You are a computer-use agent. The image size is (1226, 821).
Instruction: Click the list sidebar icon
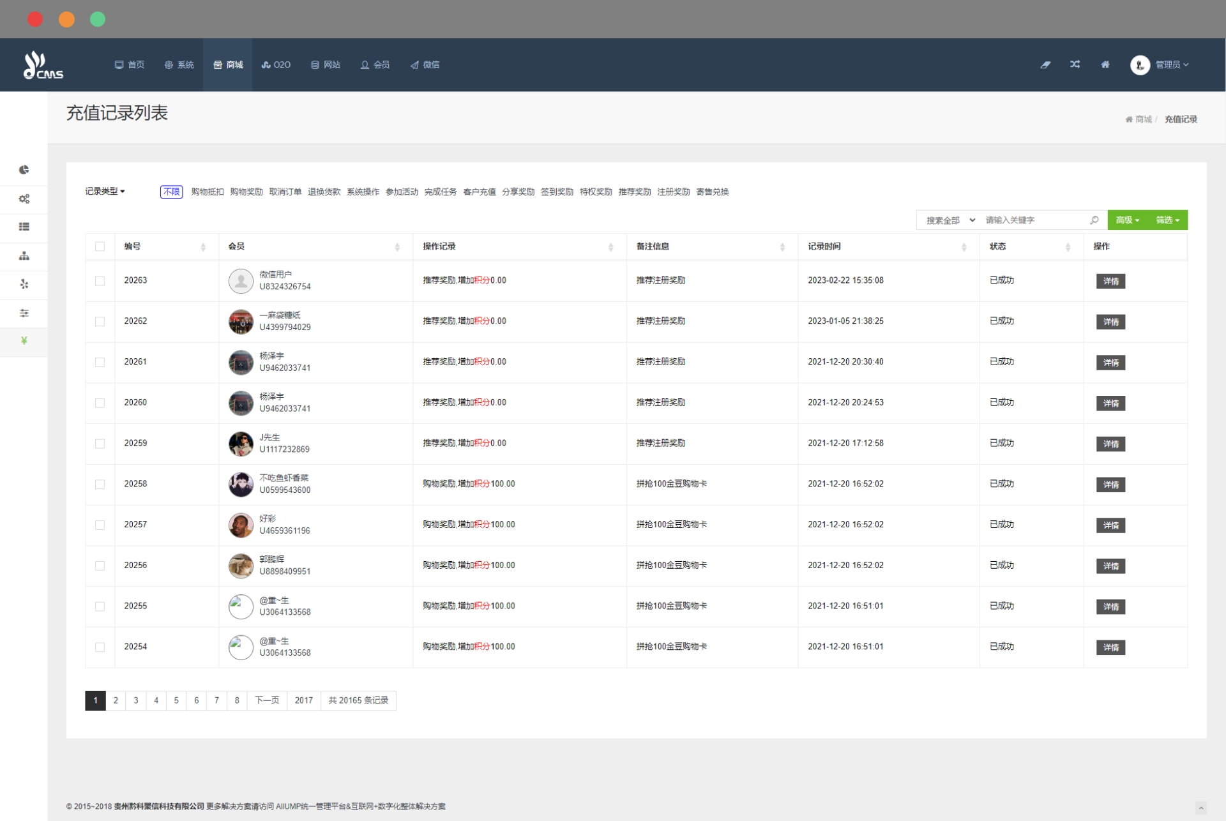point(24,227)
